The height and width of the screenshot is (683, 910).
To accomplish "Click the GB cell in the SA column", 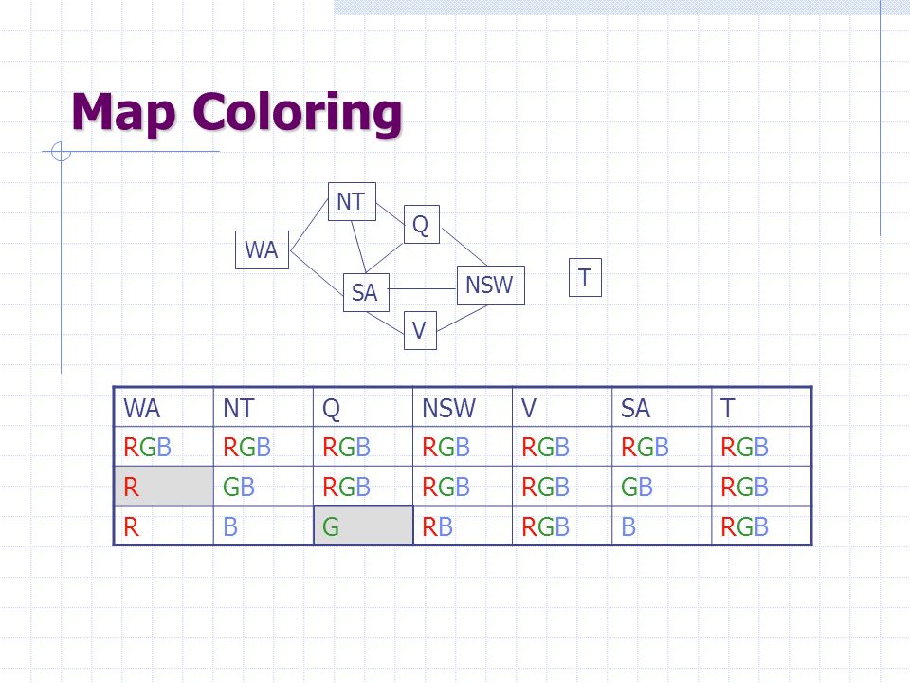I will coord(663,486).
